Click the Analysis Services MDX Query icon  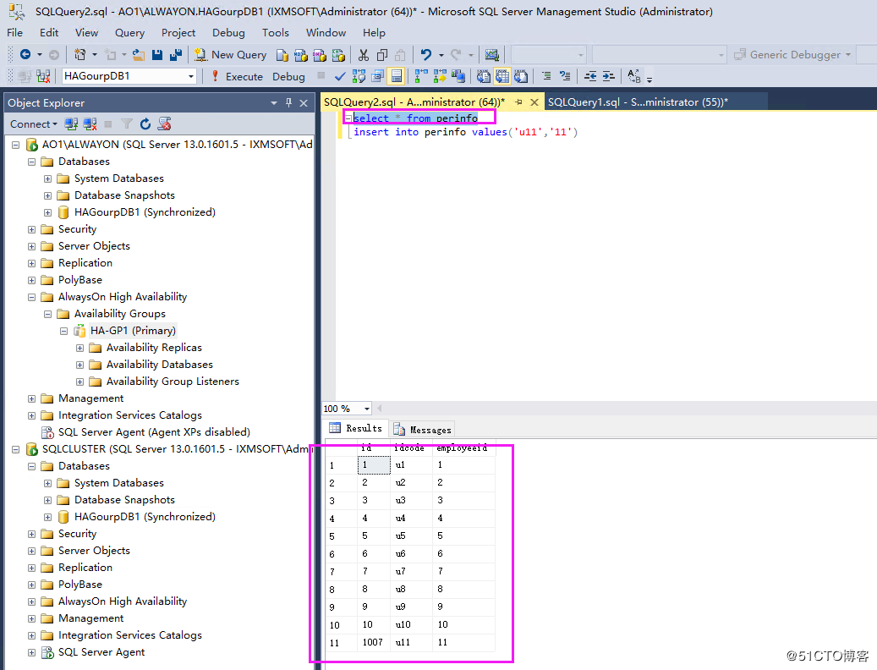(x=301, y=55)
